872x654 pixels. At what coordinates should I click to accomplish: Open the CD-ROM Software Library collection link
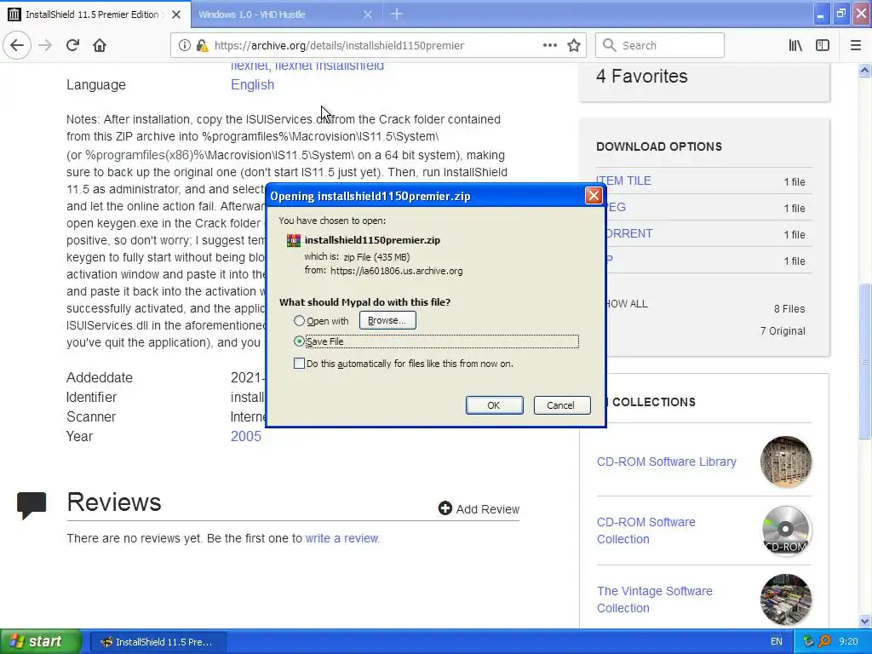tap(666, 462)
